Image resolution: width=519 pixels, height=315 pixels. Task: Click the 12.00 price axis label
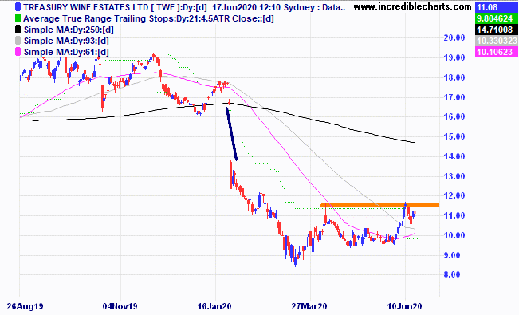point(454,195)
